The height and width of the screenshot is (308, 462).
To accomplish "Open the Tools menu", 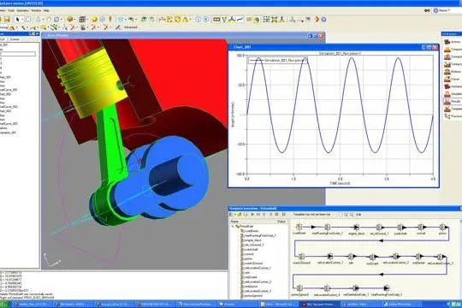I will point(11,10).
